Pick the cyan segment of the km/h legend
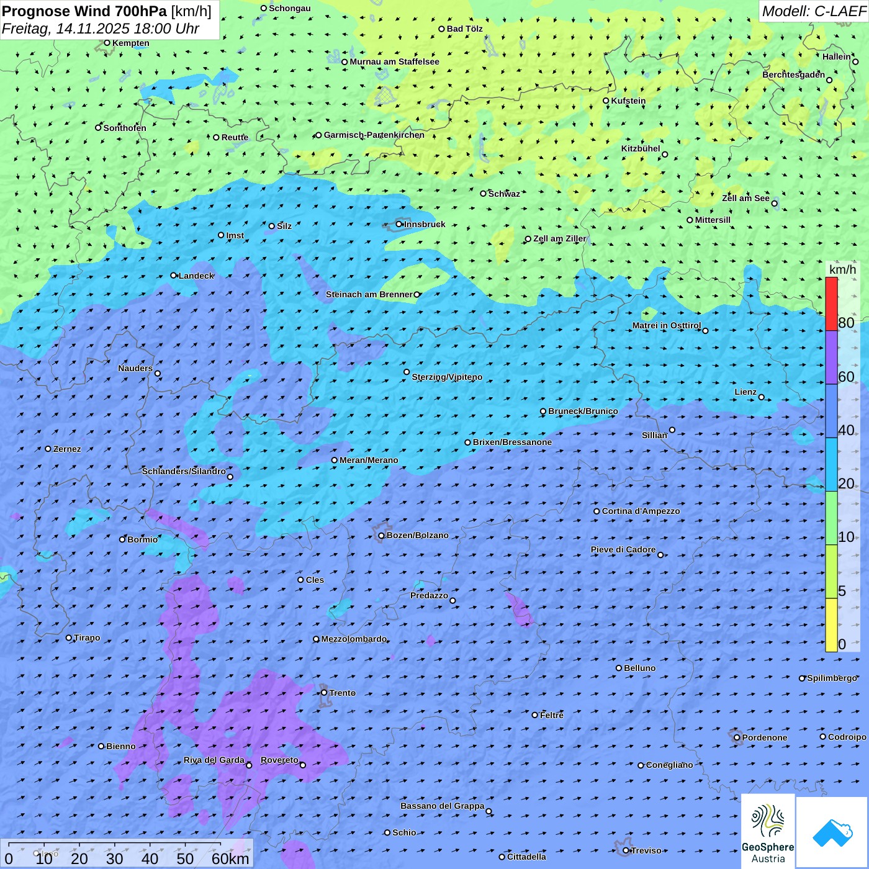This screenshot has width=869, height=869. tap(831, 465)
